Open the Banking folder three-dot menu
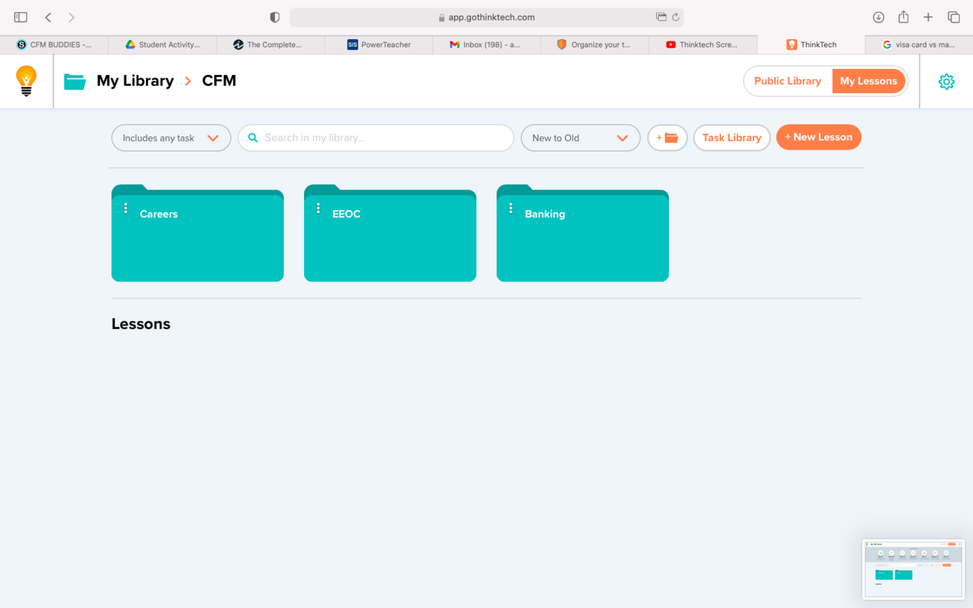 click(511, 208)
